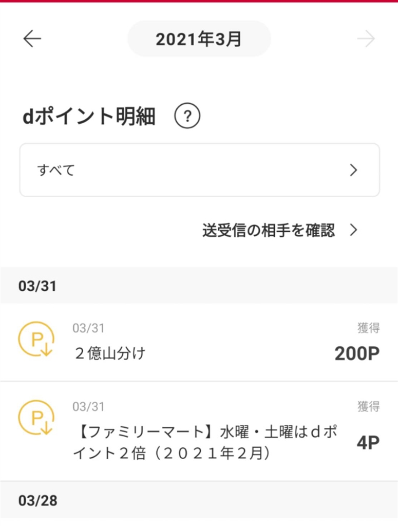Open the dポイント明細 help question mark

coord(187,117)
